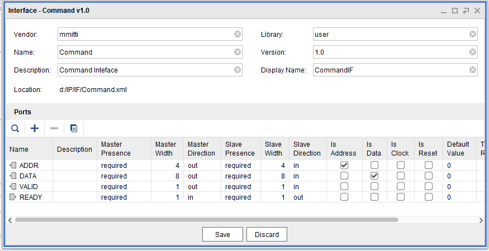This screenshot has width=489, height=251.
Task: Select the DATA port icon
Action: coord(13,176)
